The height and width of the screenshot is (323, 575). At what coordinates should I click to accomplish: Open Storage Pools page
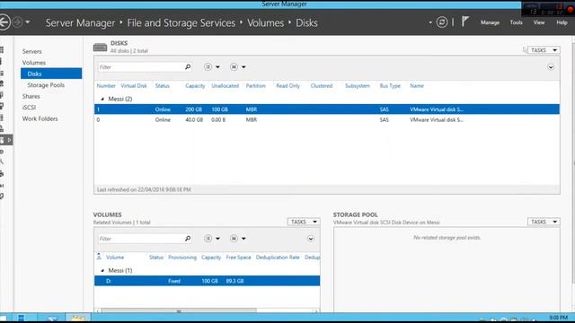coord(46,85)
